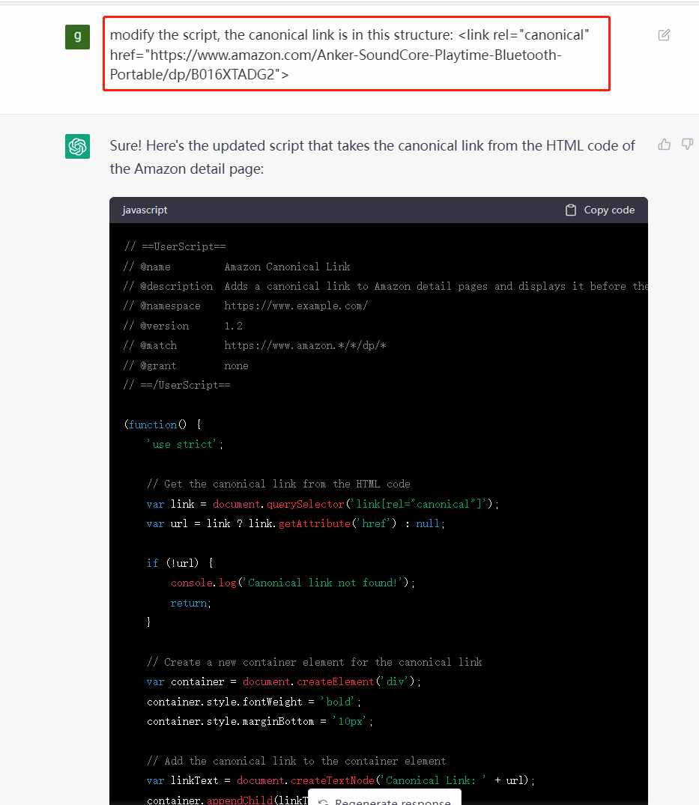The image size is (699, 805).
Task: Click the '@name Amazon Canonical Link' line
Action: tap(237, 267)
